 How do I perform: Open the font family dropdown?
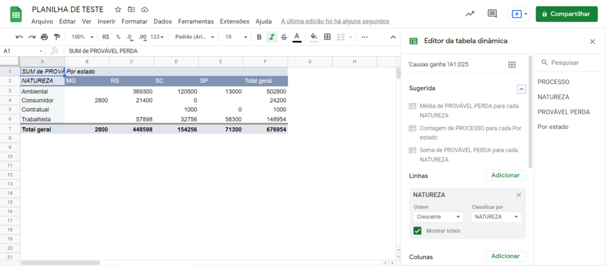(x=194, y=37)
